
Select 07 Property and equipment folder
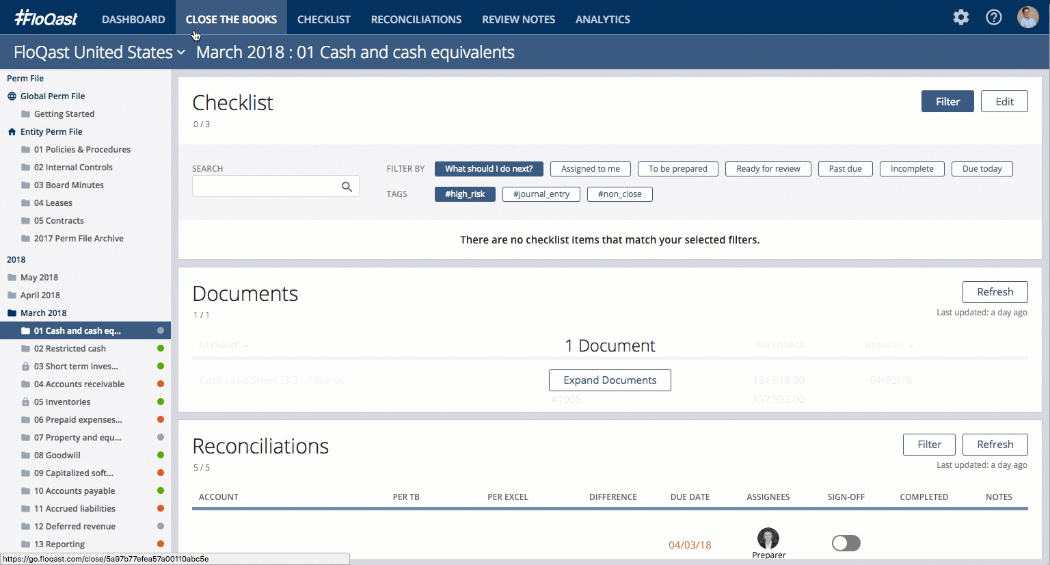pyautogui.click(x=78, y=438)
